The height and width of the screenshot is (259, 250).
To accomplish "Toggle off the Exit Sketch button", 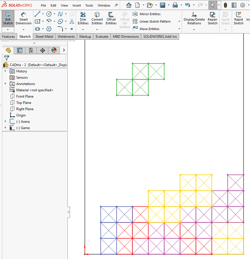I will 8,19.
